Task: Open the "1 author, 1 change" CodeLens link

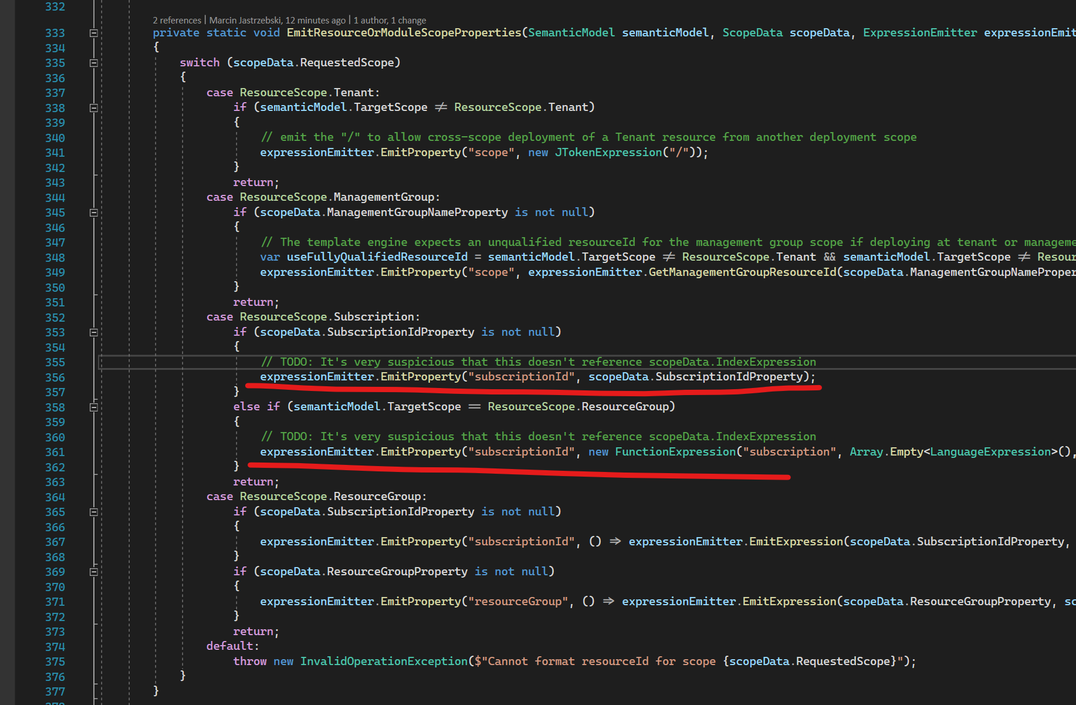Action: click(x=390, y=19)
